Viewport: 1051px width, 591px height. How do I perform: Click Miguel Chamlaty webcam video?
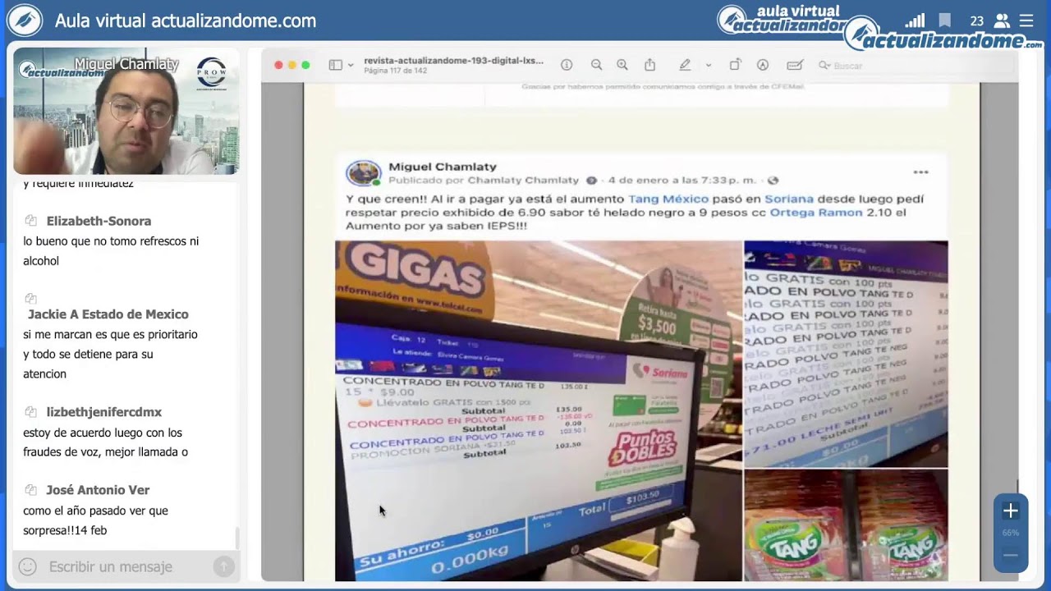point(126,111)
